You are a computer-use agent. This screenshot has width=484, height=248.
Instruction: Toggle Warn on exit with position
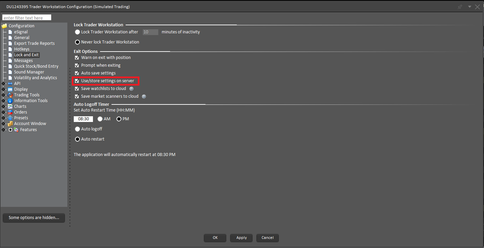(x=77, y=58)
